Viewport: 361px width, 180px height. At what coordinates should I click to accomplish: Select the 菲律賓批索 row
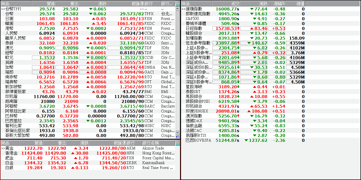(x=88, y=92)
